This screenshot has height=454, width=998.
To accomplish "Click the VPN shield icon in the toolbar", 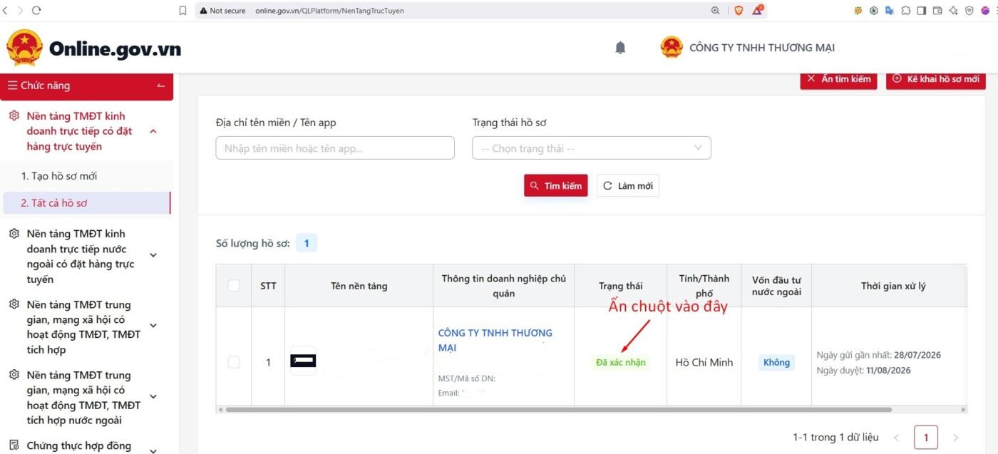I will click(x=969, y=11).
